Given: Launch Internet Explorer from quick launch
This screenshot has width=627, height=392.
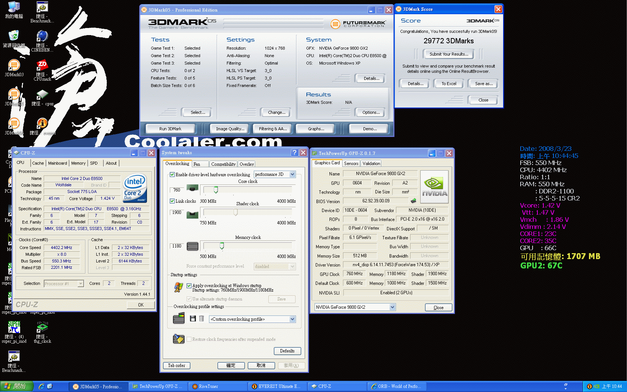Looking at the screenshot, I should (41, 386).
